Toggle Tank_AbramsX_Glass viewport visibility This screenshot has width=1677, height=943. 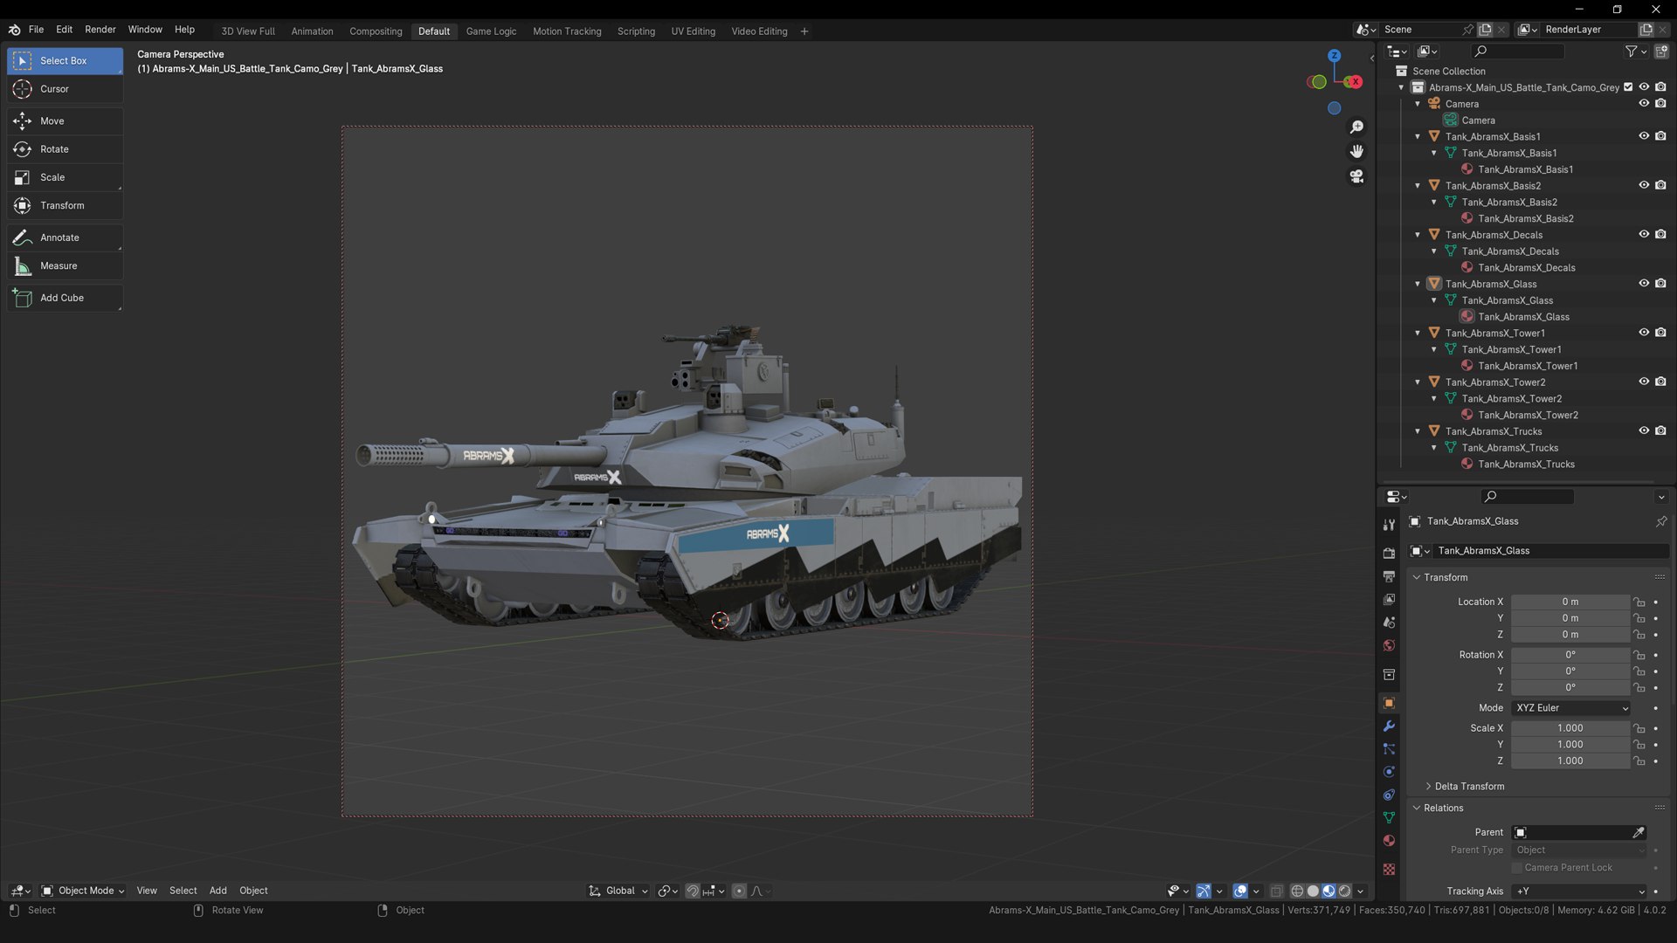coord(1644,284)
